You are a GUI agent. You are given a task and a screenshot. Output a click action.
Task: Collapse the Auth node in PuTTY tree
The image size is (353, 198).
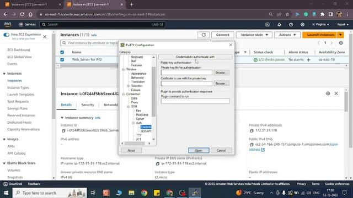133,123
